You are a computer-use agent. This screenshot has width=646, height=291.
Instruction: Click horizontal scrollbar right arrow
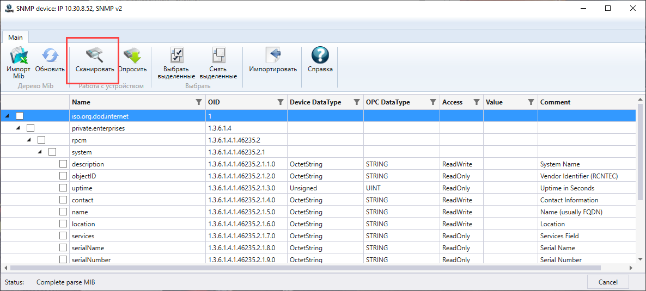(x=631, y=268)
